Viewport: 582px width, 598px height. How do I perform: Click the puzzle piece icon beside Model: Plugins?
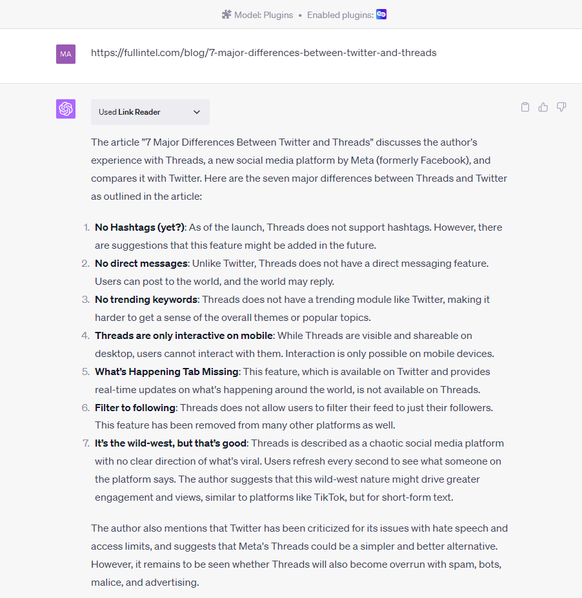[226, 14]
